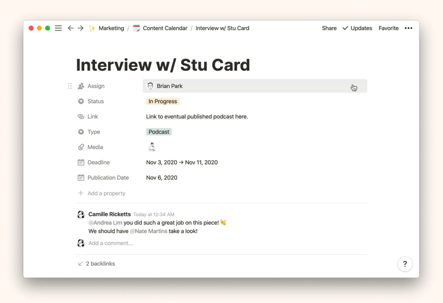
Task: Click the Share button
Action: point(329,28)
